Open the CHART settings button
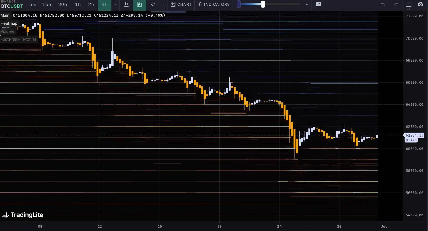 [181, 4]
